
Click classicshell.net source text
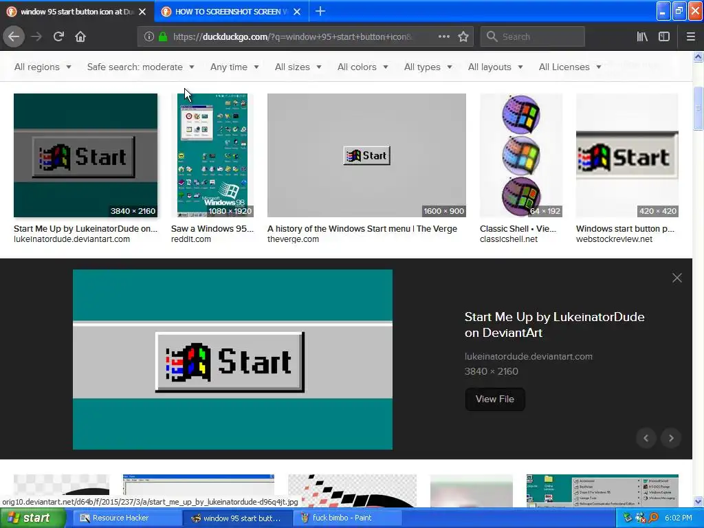pos(509,239)
